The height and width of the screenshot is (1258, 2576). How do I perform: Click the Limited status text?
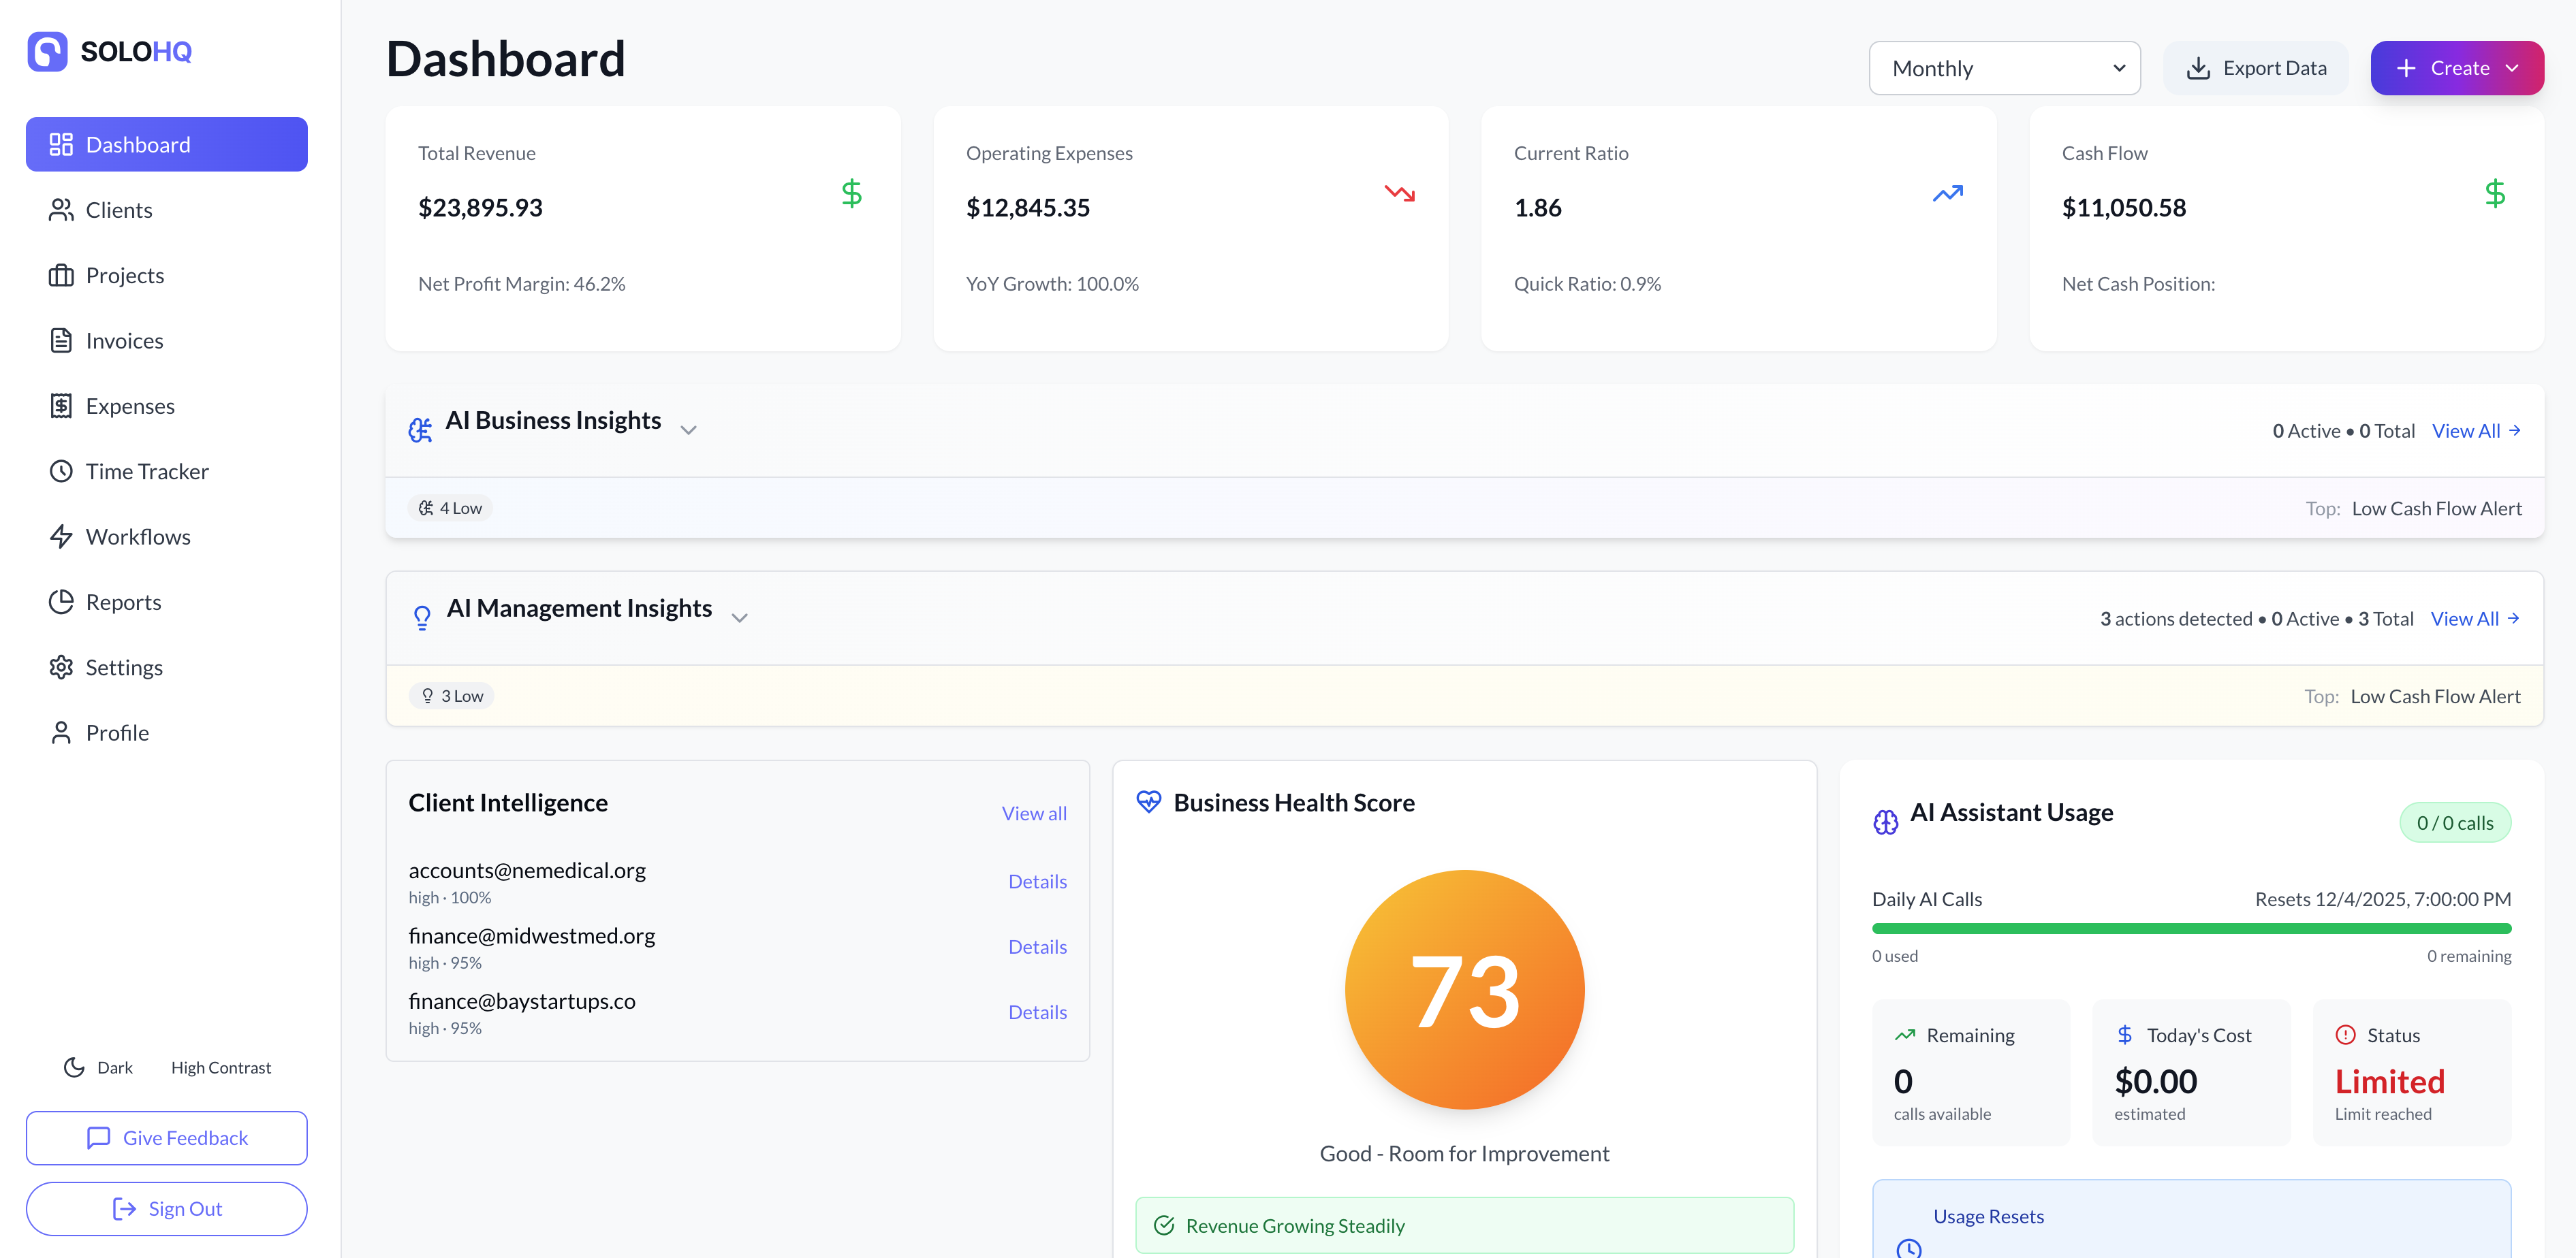[2389, 1081]
